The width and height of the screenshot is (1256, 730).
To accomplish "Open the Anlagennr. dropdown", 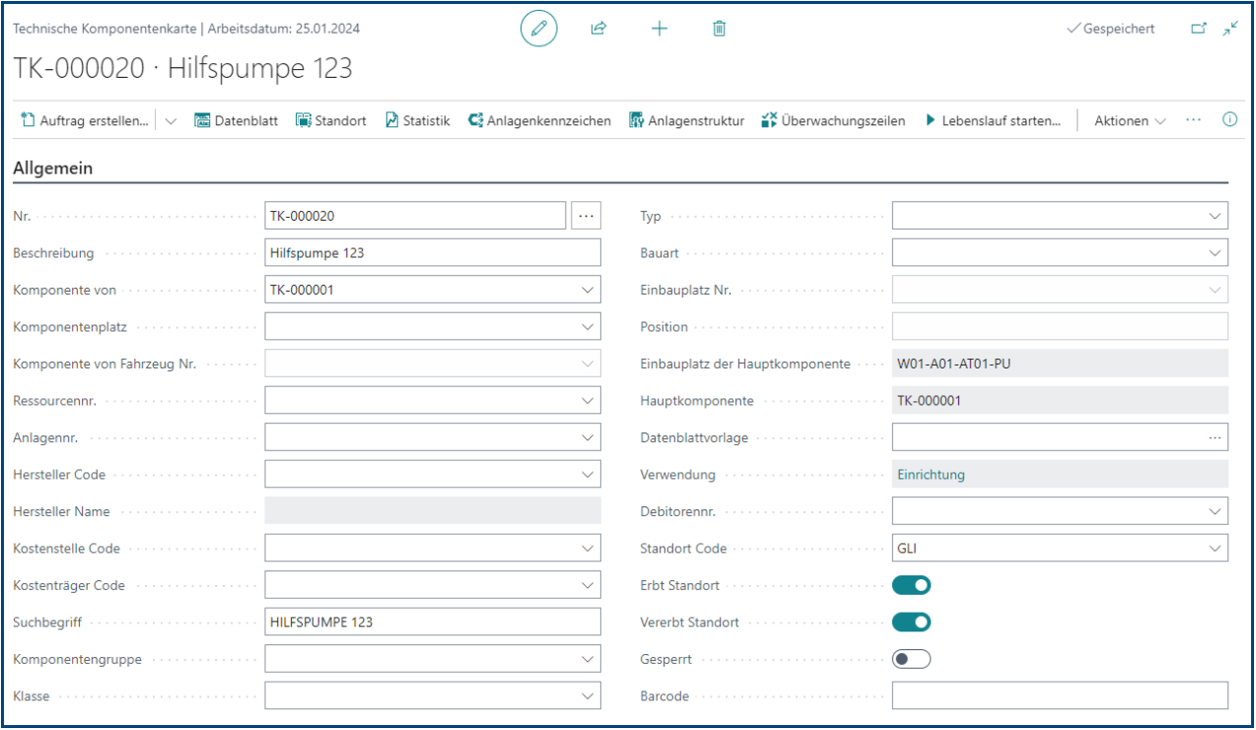I will (x=588, y=437).
